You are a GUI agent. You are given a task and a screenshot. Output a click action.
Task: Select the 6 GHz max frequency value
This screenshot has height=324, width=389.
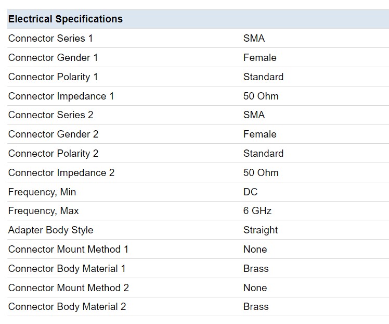tap(257, 210)
